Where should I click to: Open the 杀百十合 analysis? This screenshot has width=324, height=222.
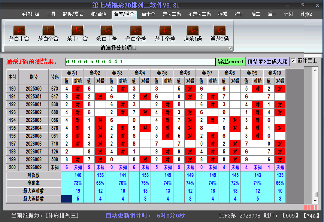pos(19,33)
